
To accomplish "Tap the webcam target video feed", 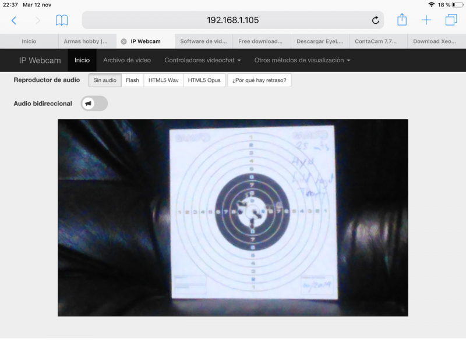I will pyautogui.click(x=232, y=218).
